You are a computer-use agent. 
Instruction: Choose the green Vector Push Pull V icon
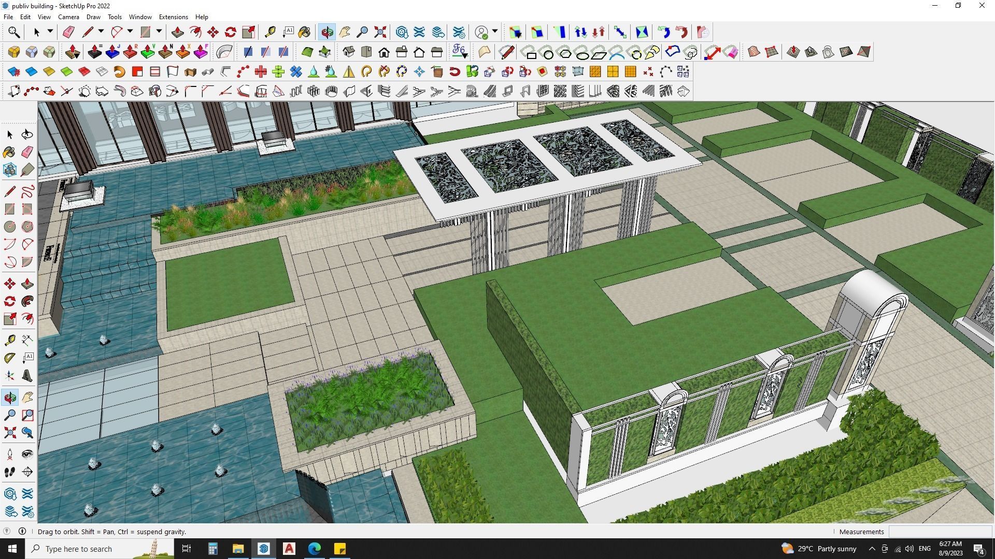148,52
